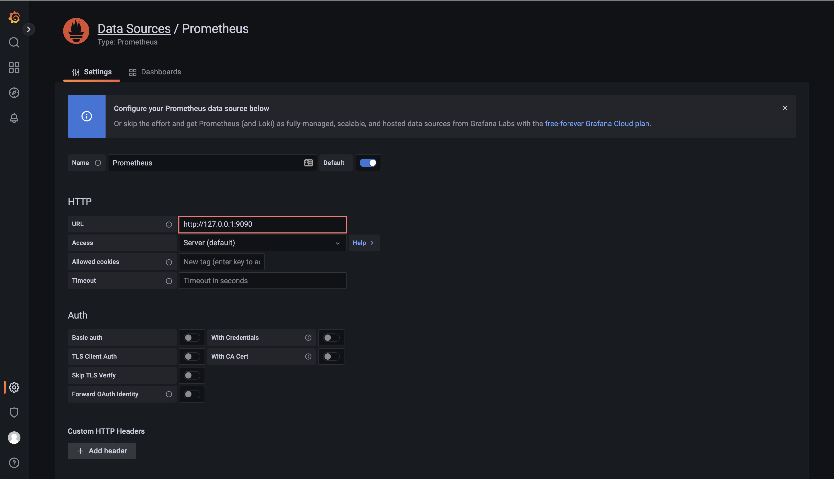Open the Configuration gear icon
This screenshot has height=479, width=834.
pos(14,387)
